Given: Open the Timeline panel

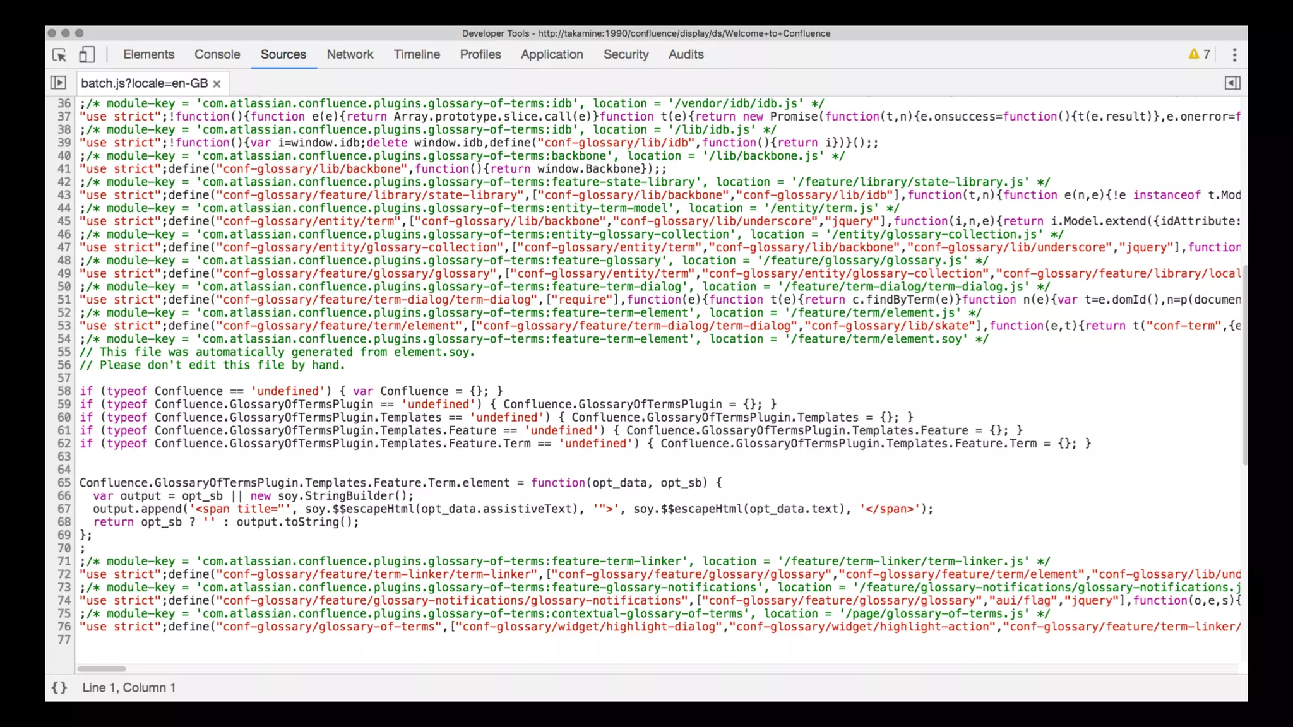Looking at the screenshot, I should click(417, 54).
